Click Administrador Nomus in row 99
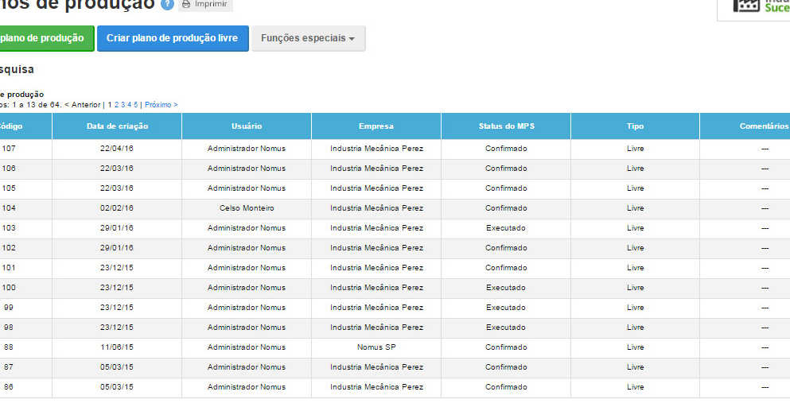790x411 pixels. (247, 308)
